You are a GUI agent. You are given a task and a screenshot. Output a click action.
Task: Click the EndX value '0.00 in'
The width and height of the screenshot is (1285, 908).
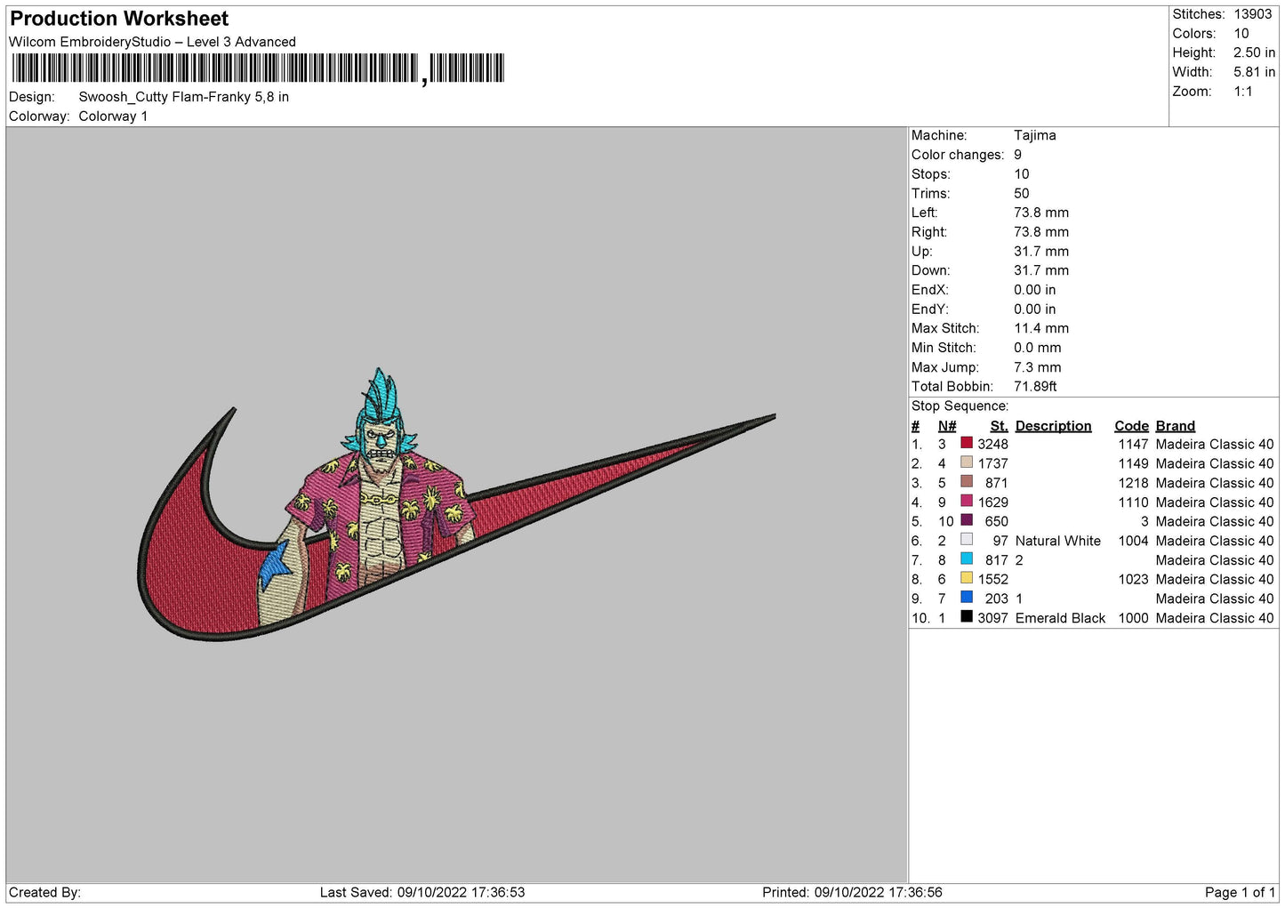[x=1035, y=290]
